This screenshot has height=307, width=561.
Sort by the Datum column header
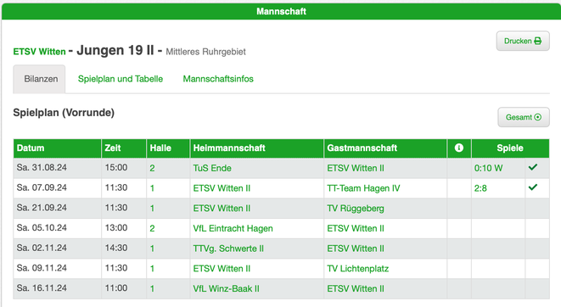tap(31, 148)
